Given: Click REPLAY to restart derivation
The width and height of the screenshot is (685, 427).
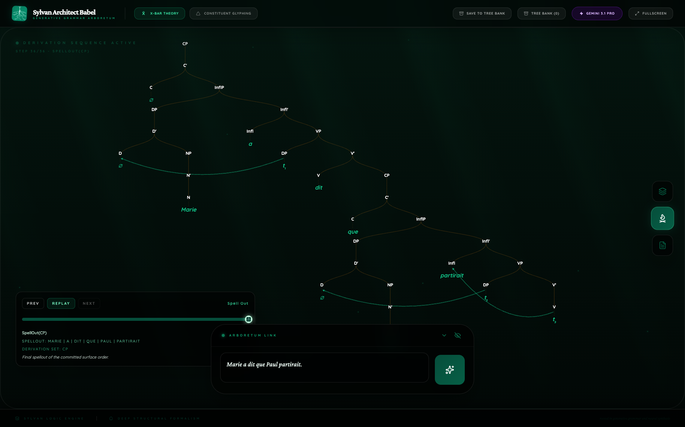Looking at the screenshot, I should [x=61, y=304].
